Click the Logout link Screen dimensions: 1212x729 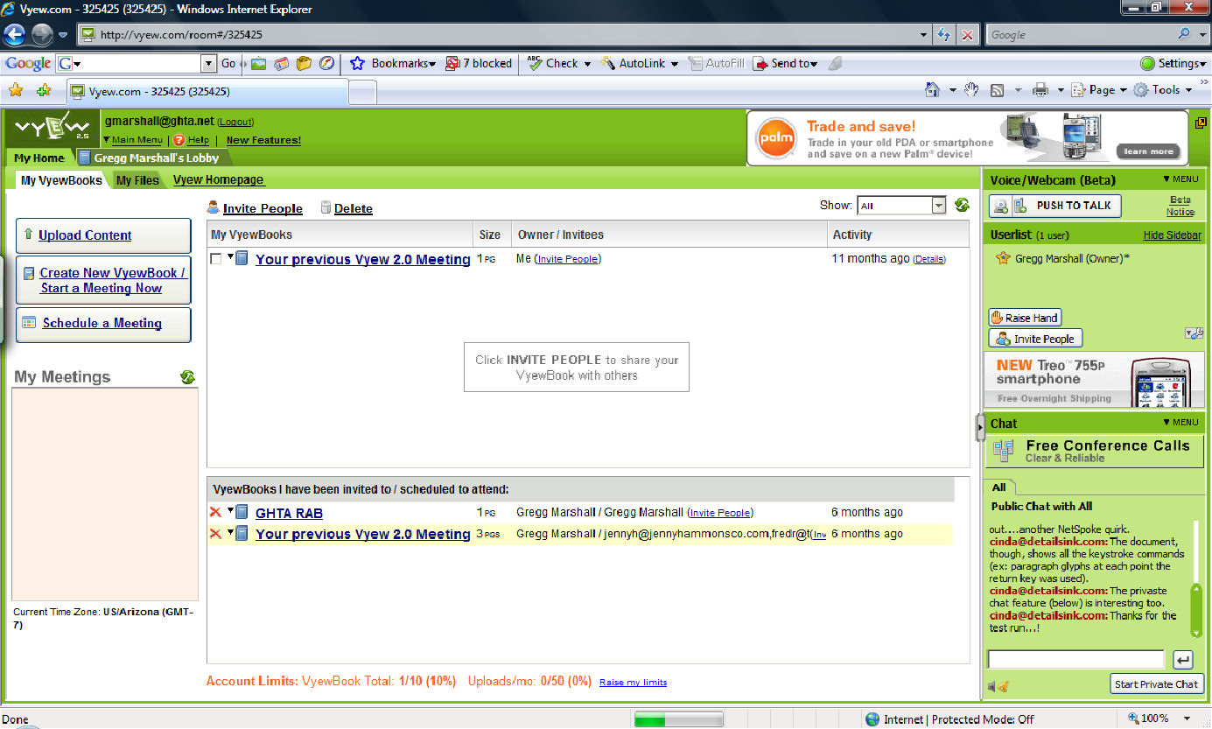(x=235, y=123)
